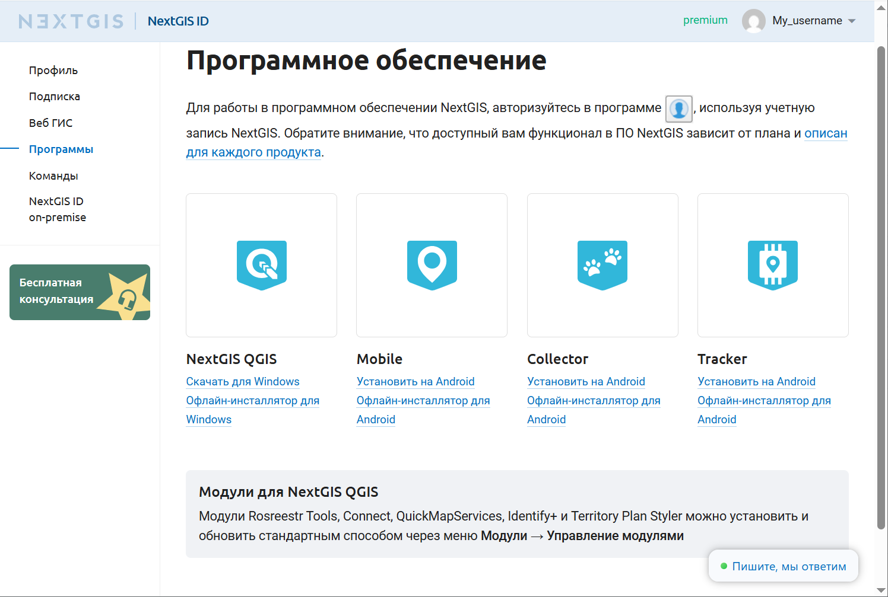Click the vertical page scrollbar
Viewport: 888px width, 597px height.
pyautogui.click(x=881, y=285)
